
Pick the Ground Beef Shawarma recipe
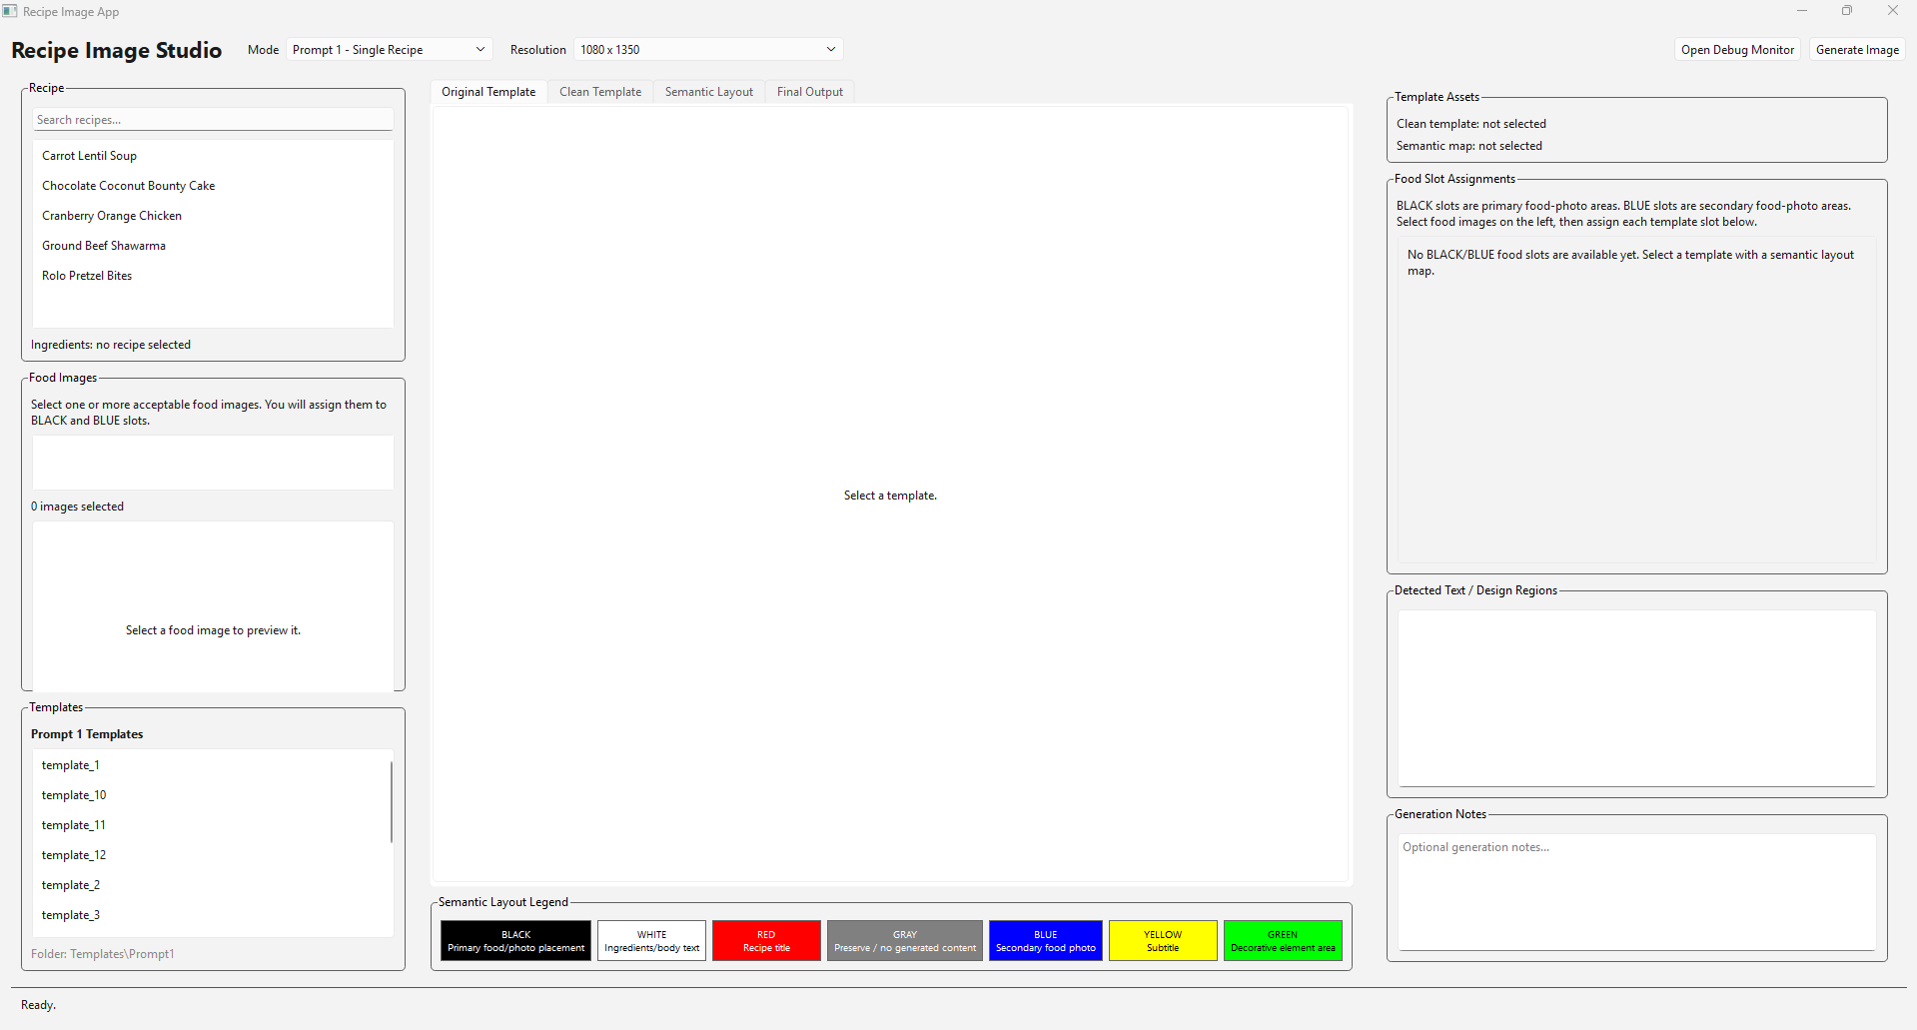tap(213, 246)
